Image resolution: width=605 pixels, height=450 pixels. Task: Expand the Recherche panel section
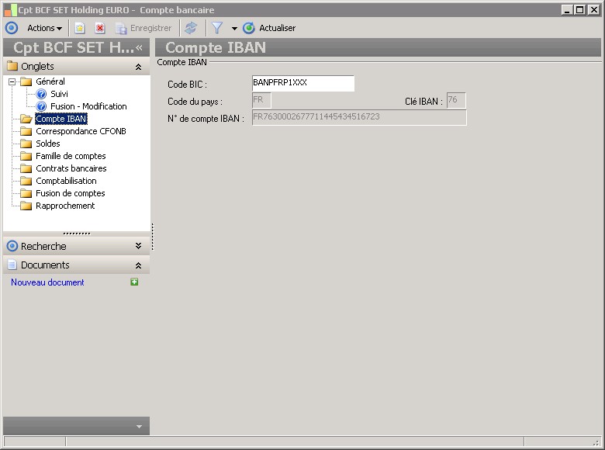[138, 246]
